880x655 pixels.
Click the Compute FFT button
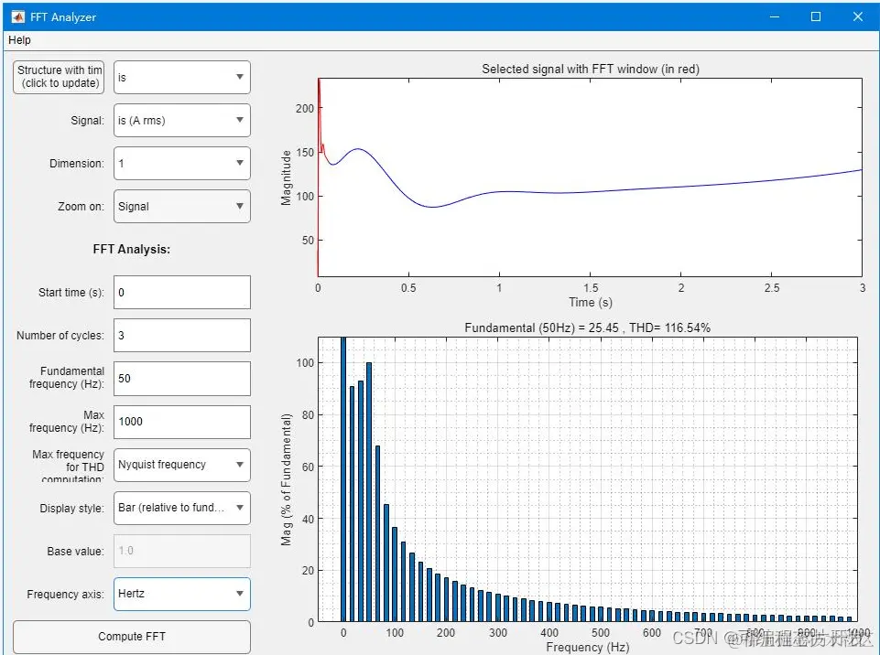click(131, 637)
